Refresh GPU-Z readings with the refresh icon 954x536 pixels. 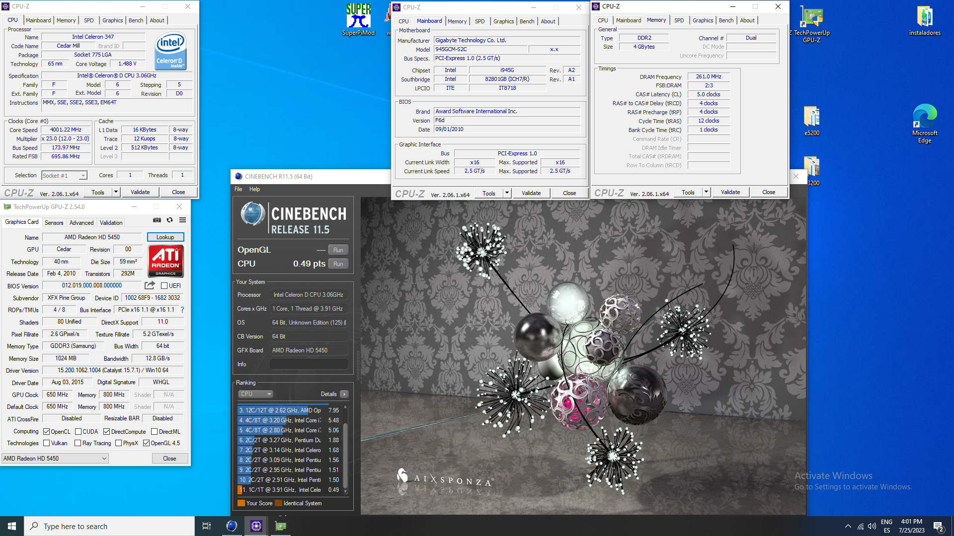click(x=170, y=220)
